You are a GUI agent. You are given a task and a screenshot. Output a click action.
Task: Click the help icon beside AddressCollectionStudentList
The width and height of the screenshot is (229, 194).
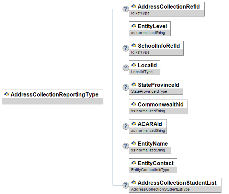[x=126, y=185]
